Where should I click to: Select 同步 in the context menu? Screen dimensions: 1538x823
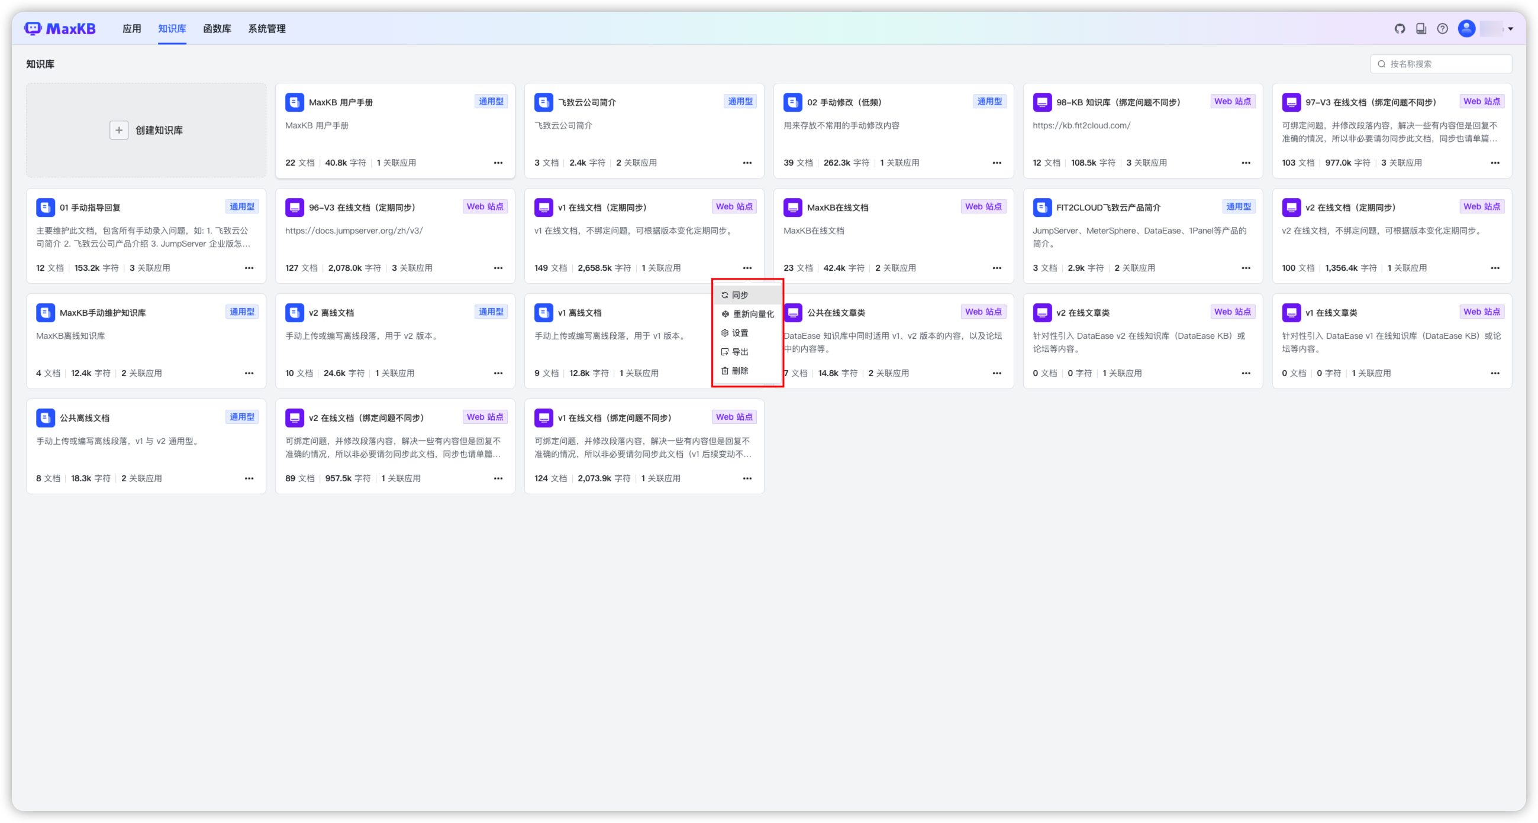pyautogui.click(x=740, y=295)
